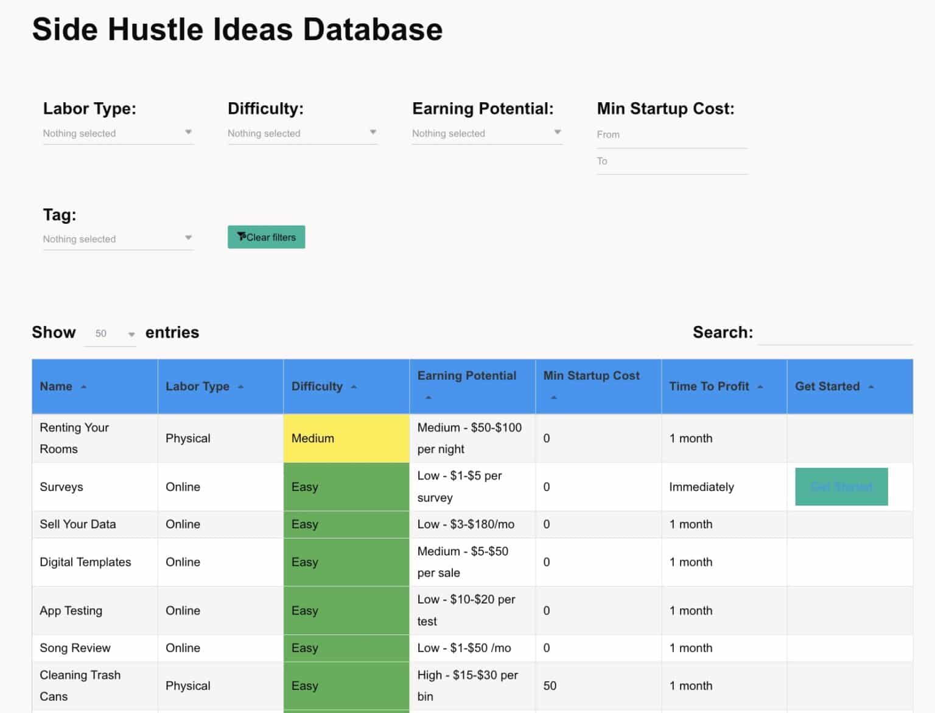Click the sort arrow under Earning Potential header
935x713 pixels.
click(428, 398)
